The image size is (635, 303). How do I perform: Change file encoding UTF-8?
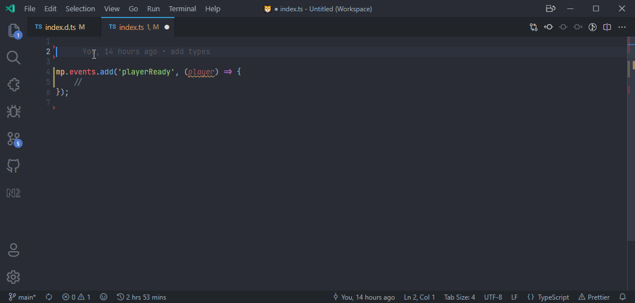(493, 297)
